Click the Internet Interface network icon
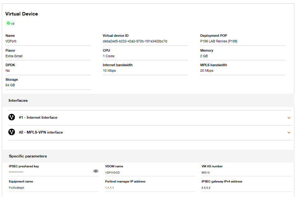Viewport: 299px width, 197px height. tap(12, 117)
